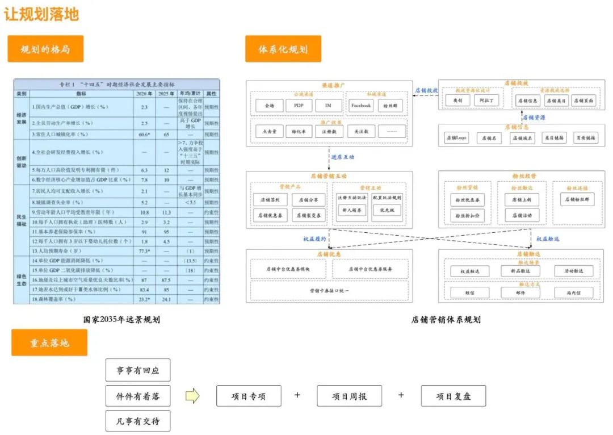Click the 权益履约 arrow label

[x=314, y=239]
